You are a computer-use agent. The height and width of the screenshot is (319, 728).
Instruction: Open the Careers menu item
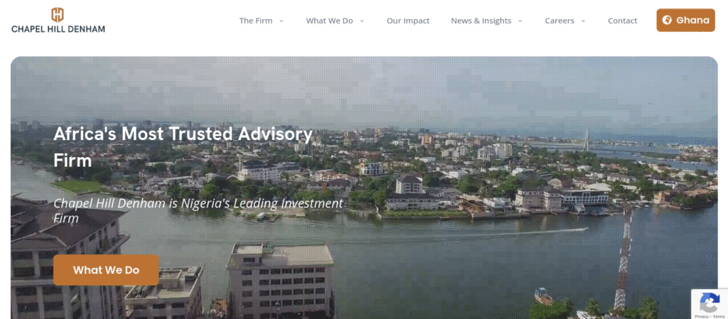[560, 21]
